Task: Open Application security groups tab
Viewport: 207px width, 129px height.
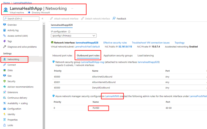Action: tap(118, 56)
